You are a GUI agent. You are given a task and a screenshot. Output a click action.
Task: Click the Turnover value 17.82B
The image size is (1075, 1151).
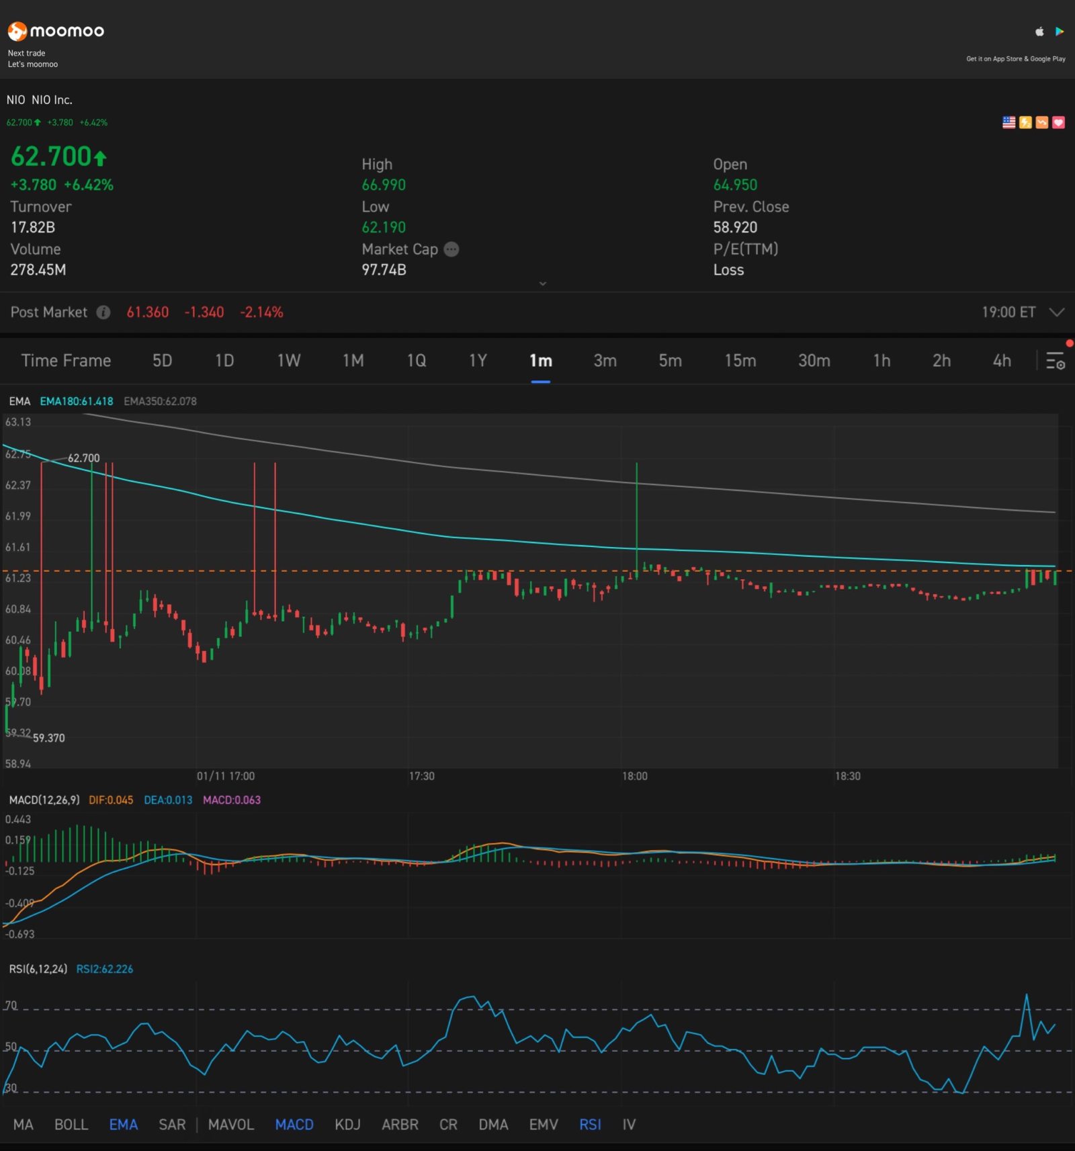coord(33,227)
